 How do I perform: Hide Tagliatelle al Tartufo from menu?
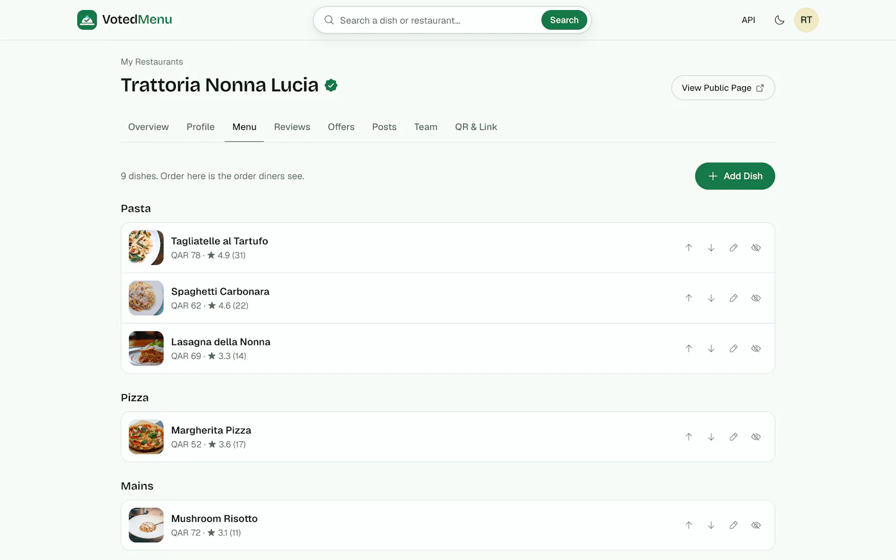click(x=756, y=248)
